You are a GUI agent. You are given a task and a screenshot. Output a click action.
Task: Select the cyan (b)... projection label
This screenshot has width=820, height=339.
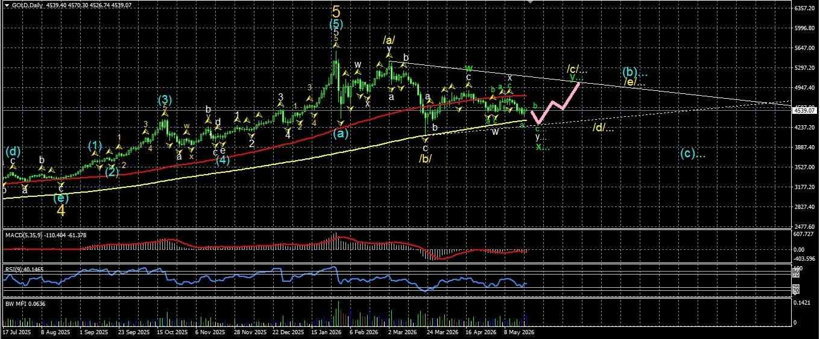coord(635,73)
